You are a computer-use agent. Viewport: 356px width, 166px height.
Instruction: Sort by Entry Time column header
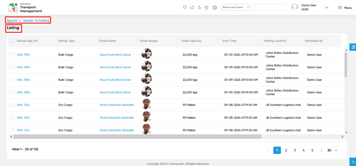click(229, 41)
